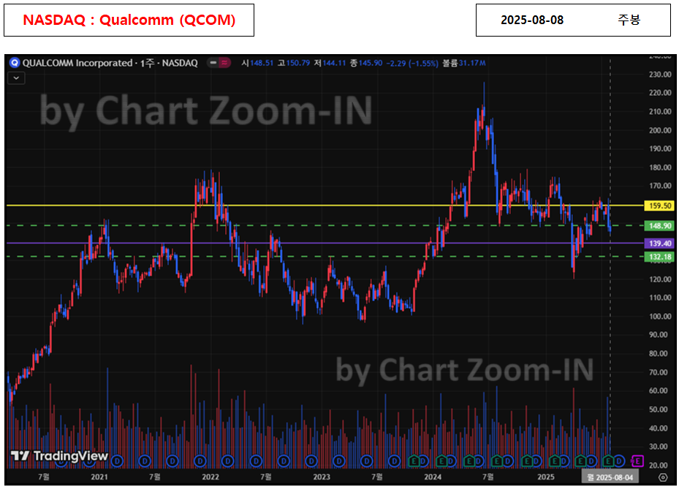Click the 50.00 price scale label

[x=660, y=409]
